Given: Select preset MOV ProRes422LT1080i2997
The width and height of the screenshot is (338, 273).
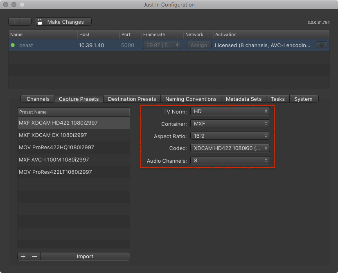Looking at the screenshot, I should tap(74, 172).
